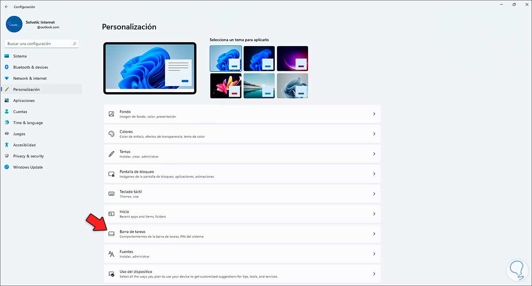Click the Personalización brush icon
Screen dimensions: 532x286
coord(7,90)
